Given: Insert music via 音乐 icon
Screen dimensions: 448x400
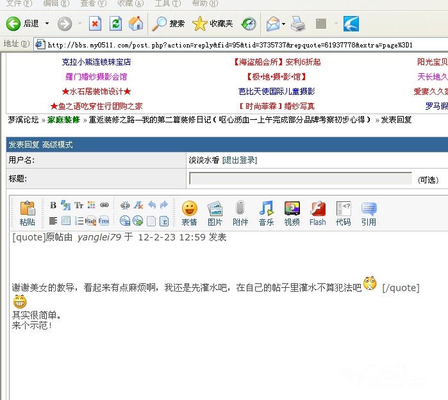Looking at the screenshot, I should [266, 212].
